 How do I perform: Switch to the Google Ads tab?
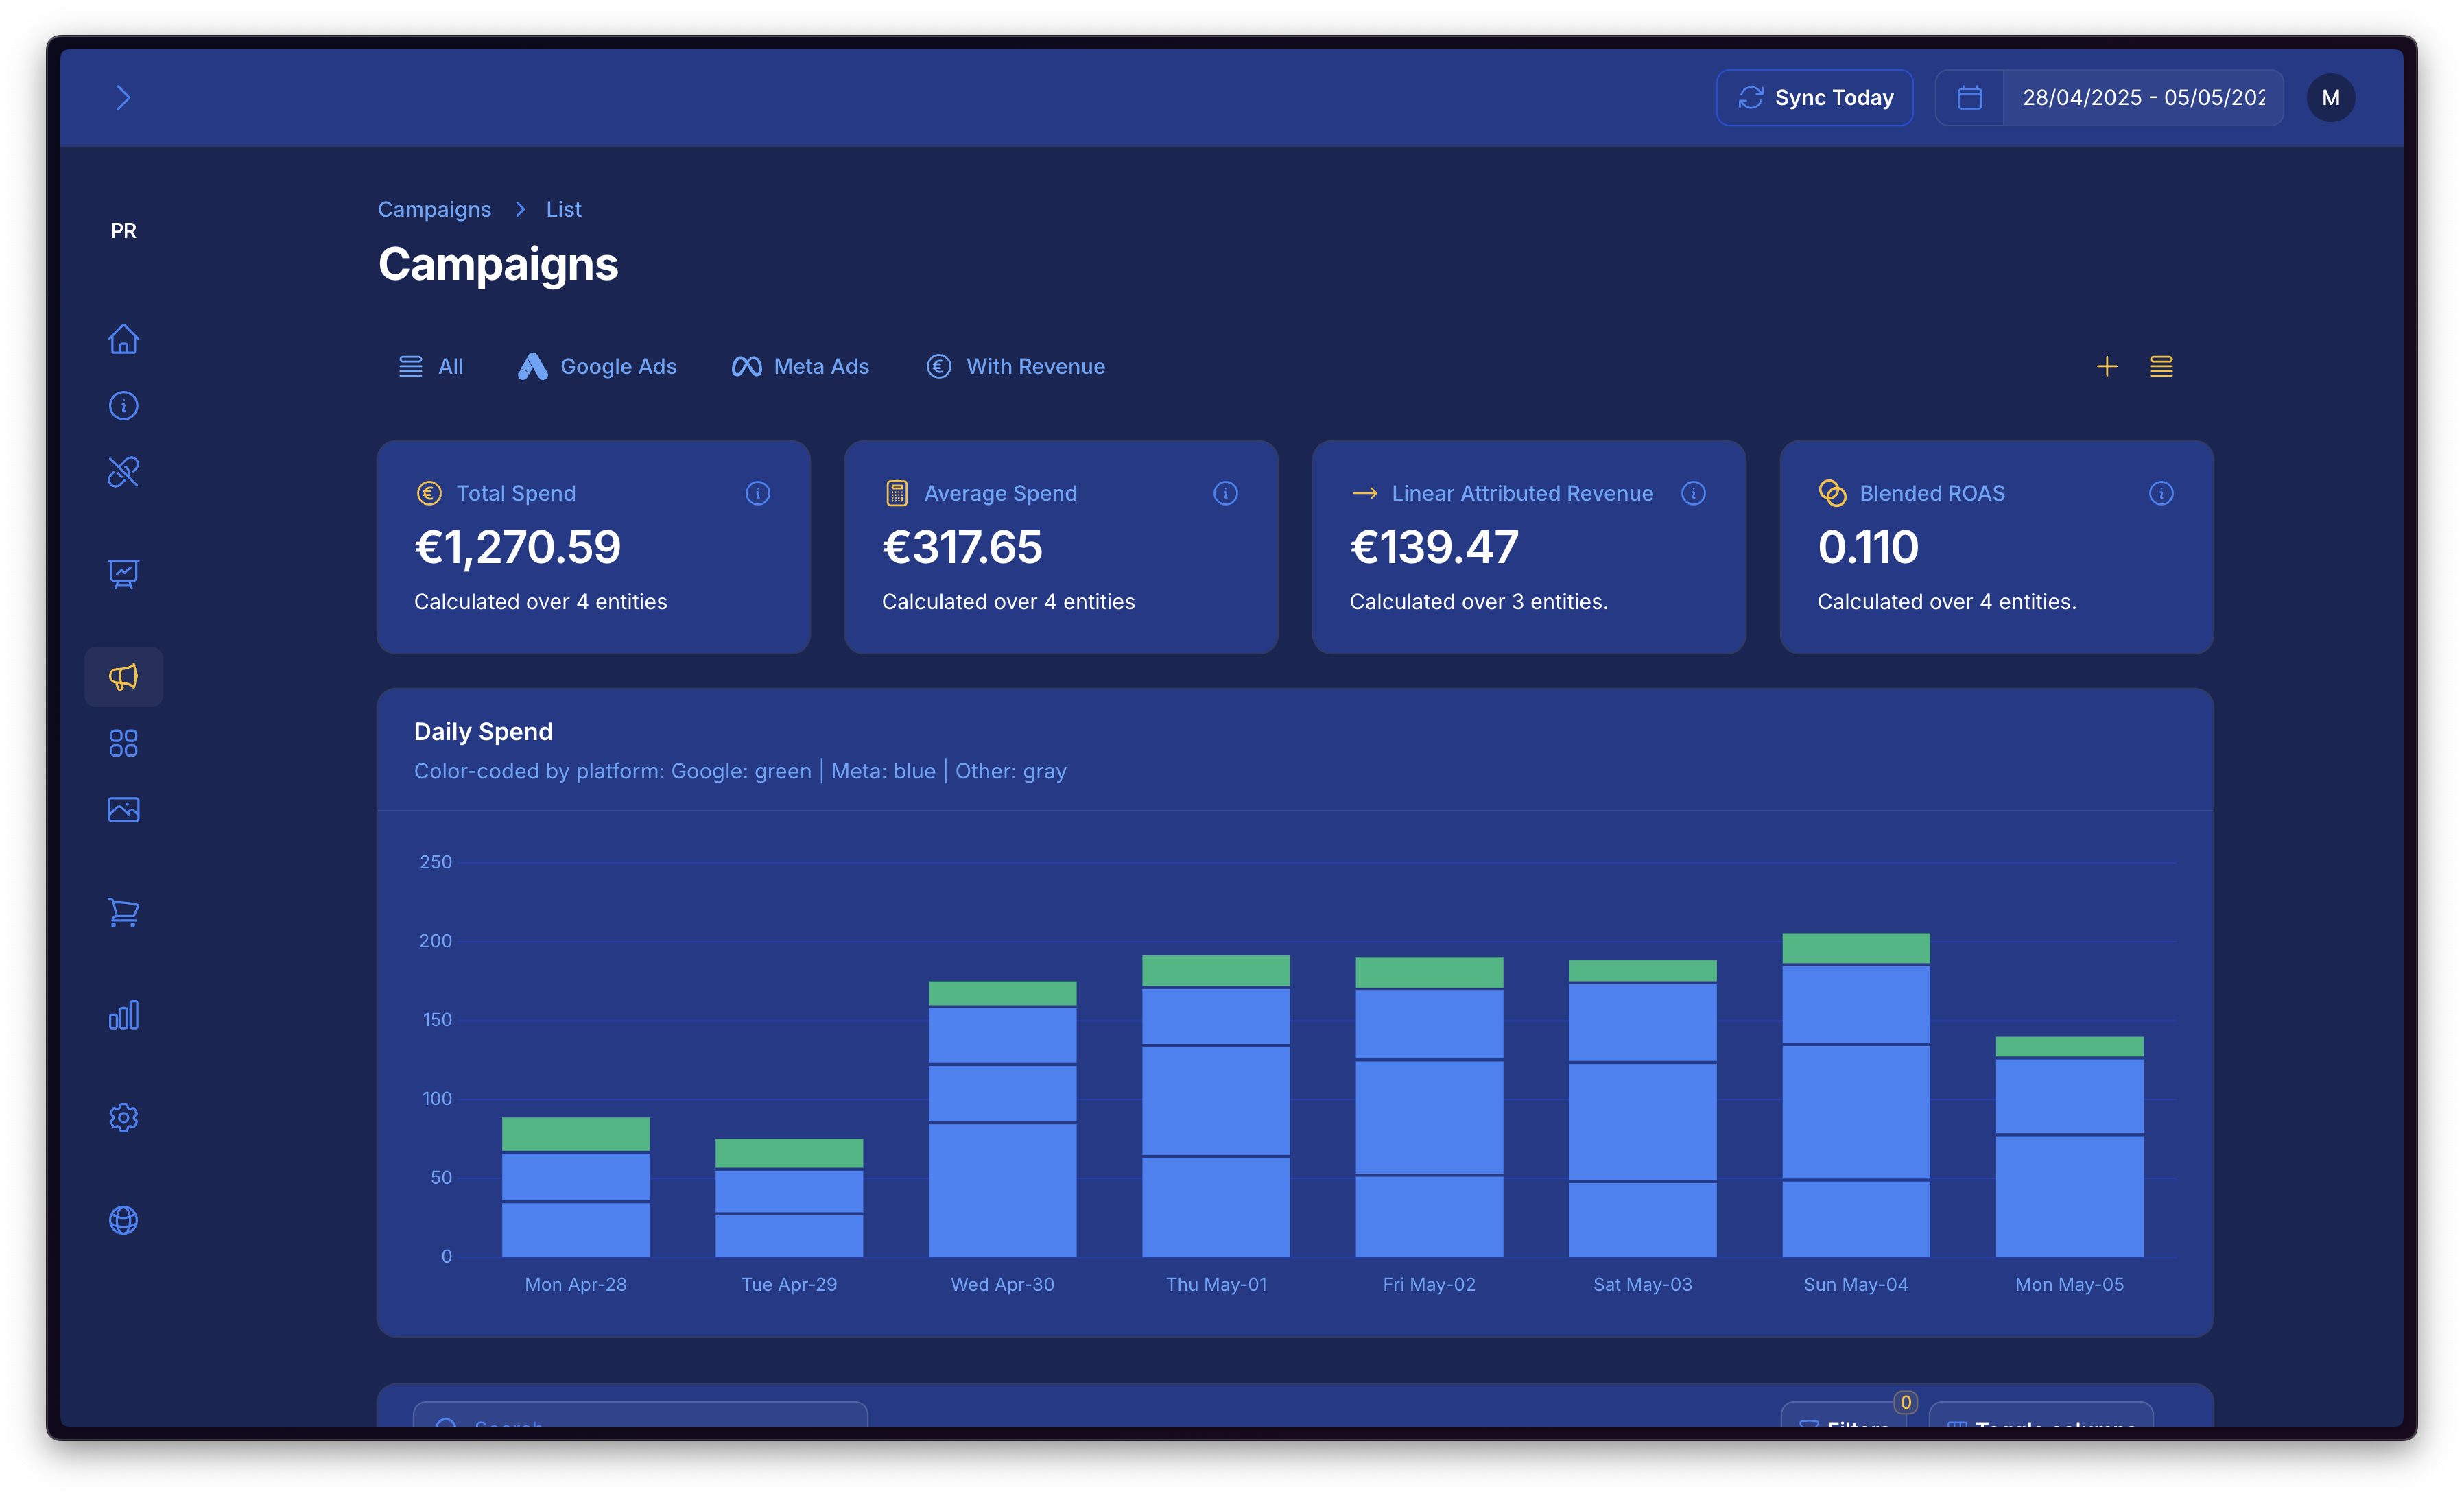pos(598,367)
